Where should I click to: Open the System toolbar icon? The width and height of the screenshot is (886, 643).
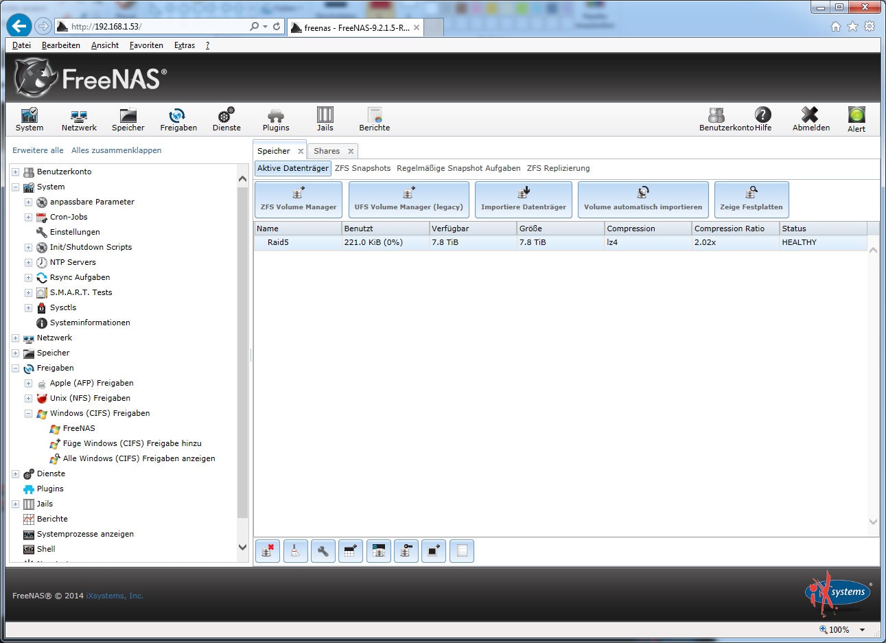pos(30,119)
